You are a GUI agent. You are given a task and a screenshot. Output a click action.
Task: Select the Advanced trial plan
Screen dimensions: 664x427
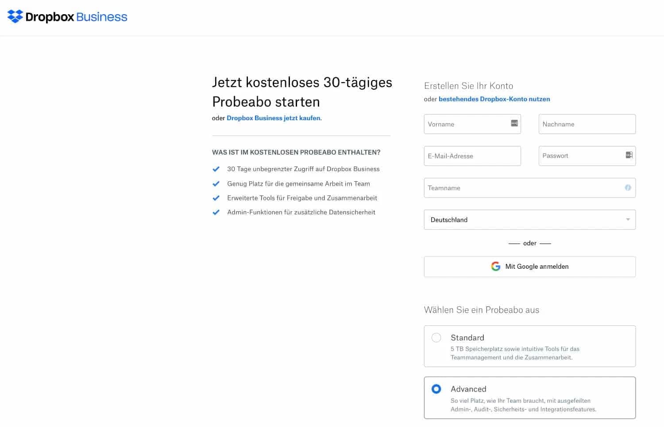(436, 389)
